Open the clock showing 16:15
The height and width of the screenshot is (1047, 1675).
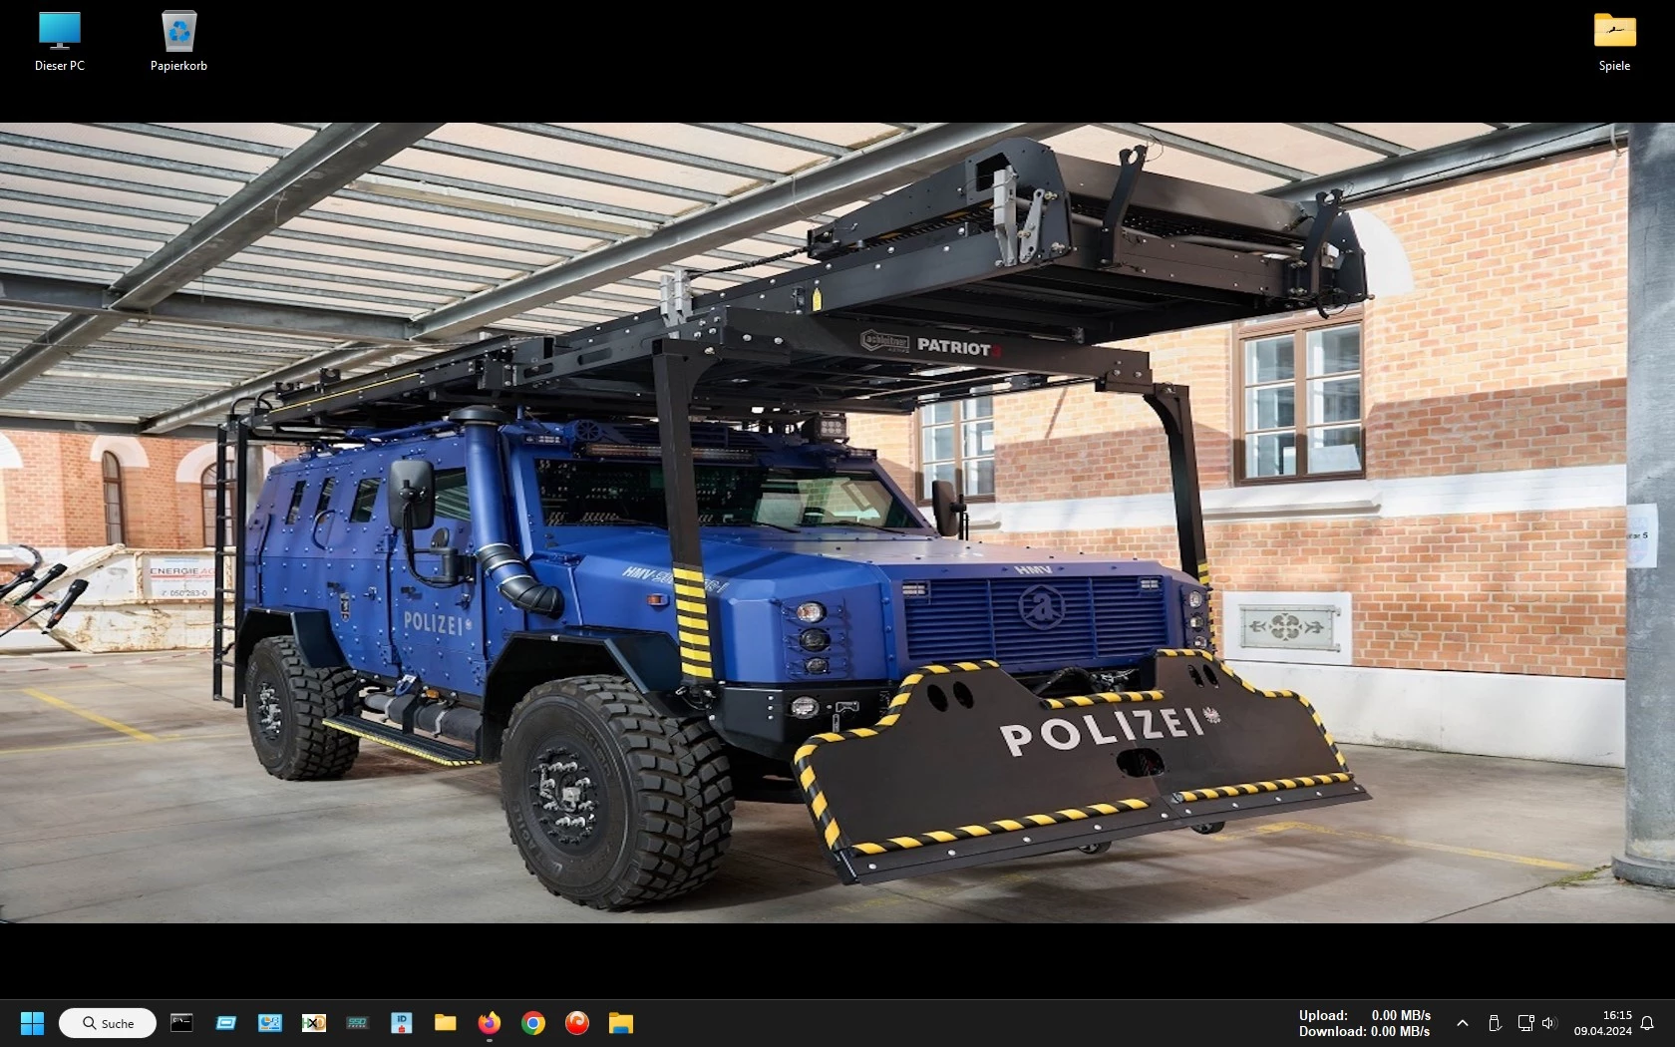(x=1603, y=1023)
